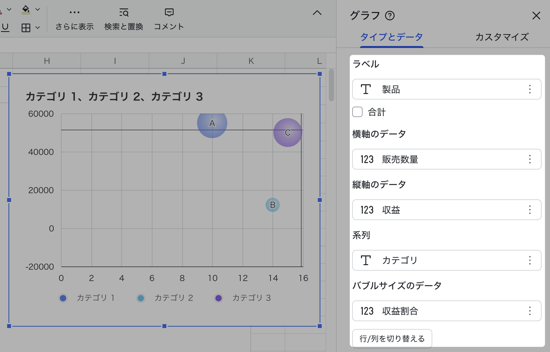Open the さらに表示 more options icon

74,13
